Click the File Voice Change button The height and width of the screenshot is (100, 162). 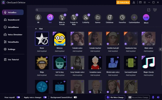click(115, 97)
